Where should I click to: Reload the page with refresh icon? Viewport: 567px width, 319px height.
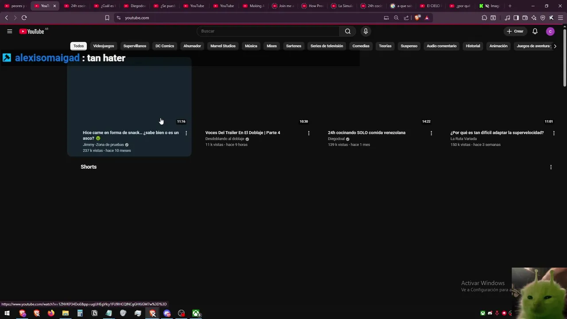click(x=24, y=18)
